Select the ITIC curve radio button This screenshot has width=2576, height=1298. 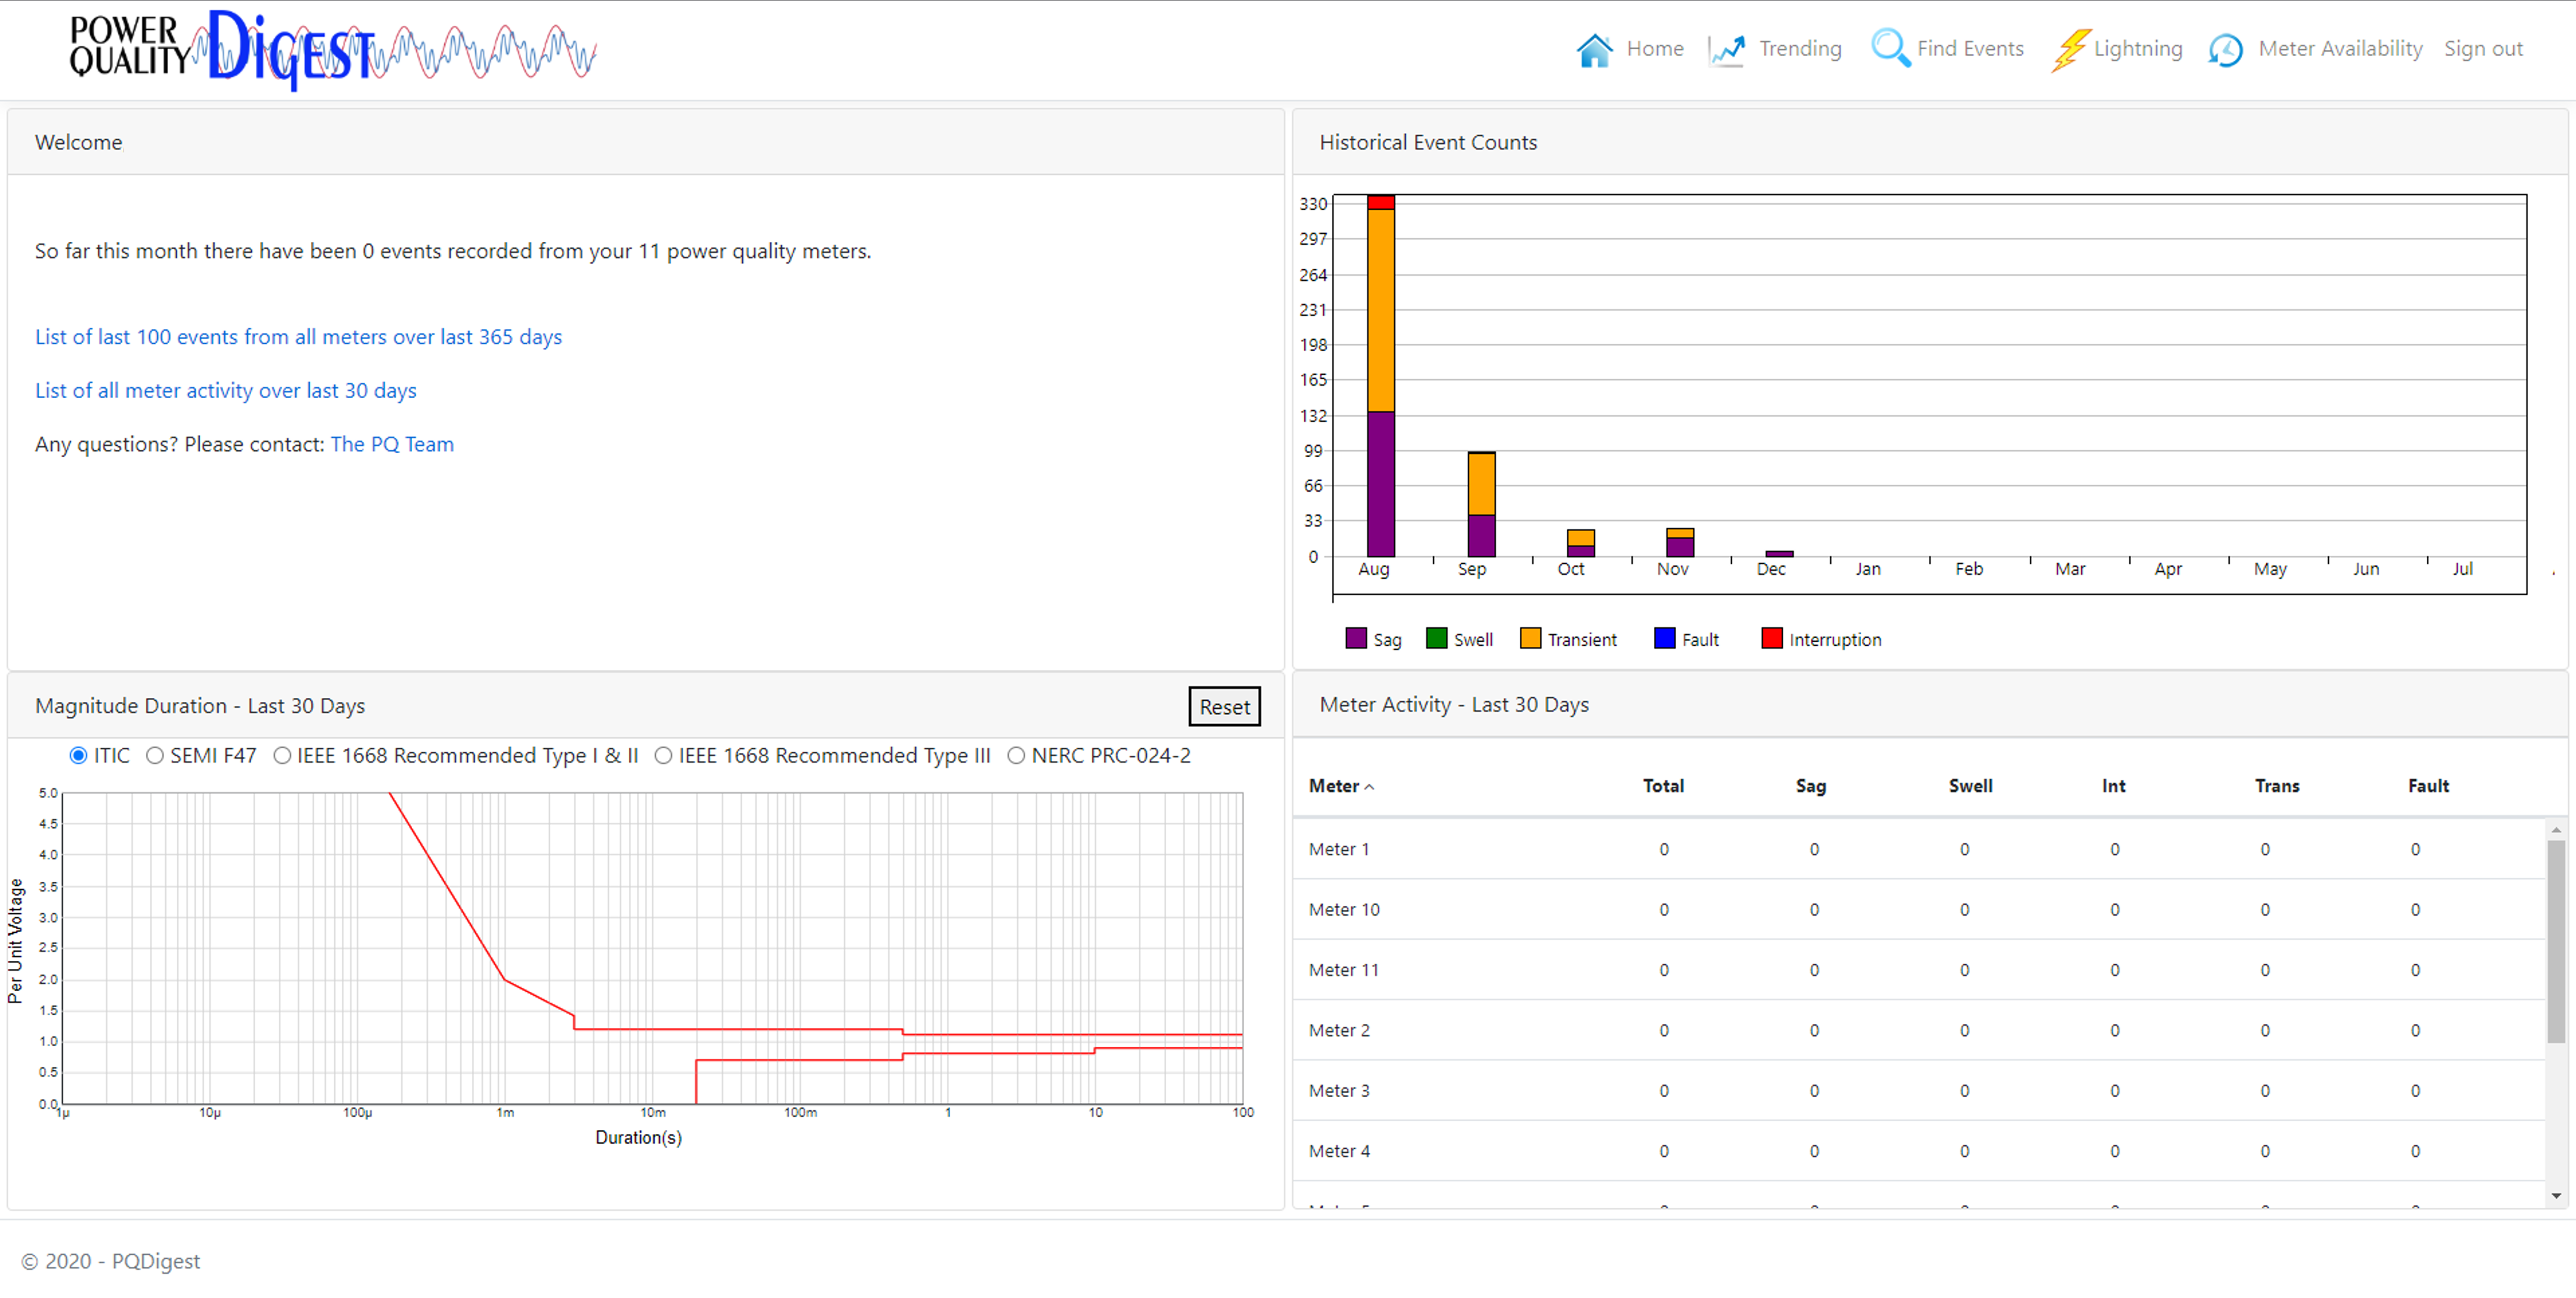click(78, 755)
